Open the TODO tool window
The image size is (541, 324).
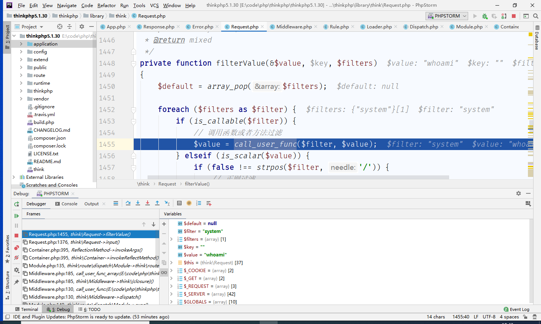coord(89,309)
